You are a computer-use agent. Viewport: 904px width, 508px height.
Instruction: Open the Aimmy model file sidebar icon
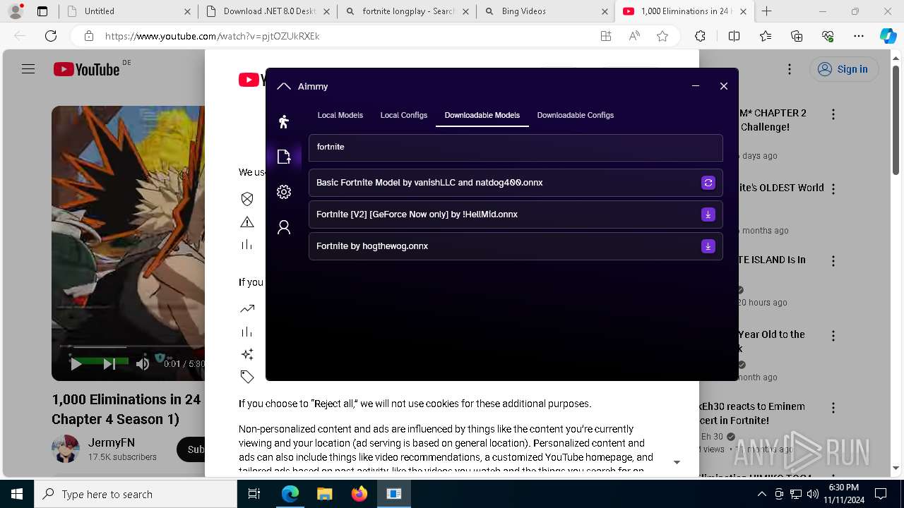coord(284,157)
